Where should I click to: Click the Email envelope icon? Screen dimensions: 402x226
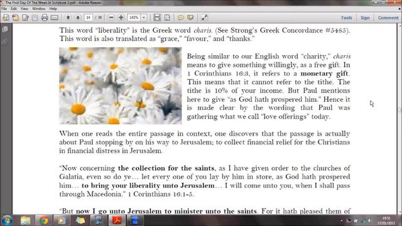point(55,18)
